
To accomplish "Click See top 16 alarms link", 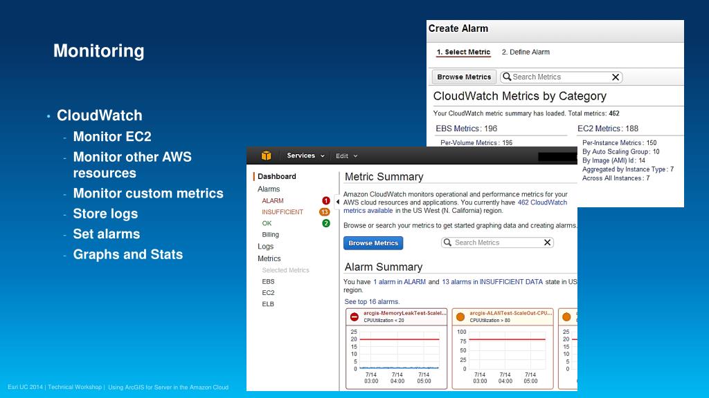I will (372, 301).
